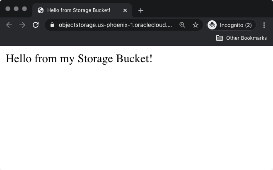Select the Hello from Storage Bucket tab
Viewport: 273px width, 170px height.
click(79, 10)
